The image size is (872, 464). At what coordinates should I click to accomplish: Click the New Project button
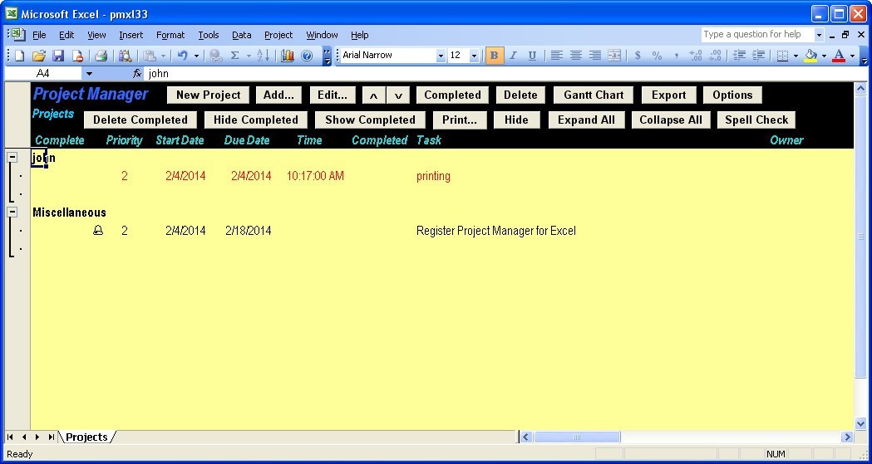tap(208, 95)
